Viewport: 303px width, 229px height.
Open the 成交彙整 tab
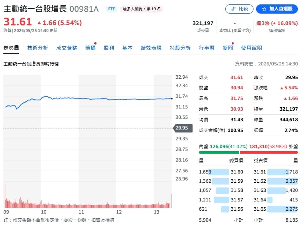point(66,48)
